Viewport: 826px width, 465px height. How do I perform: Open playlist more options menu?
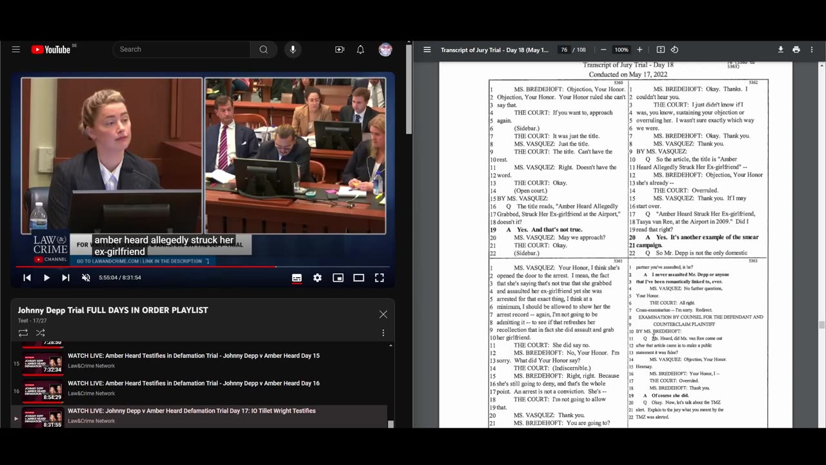383,333
